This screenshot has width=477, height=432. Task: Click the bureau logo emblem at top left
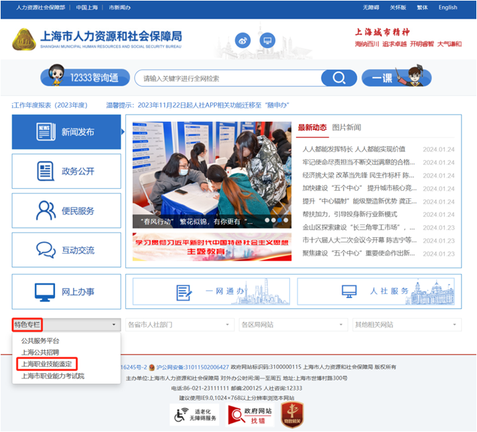pyautogui.click(x=25, y=40)
